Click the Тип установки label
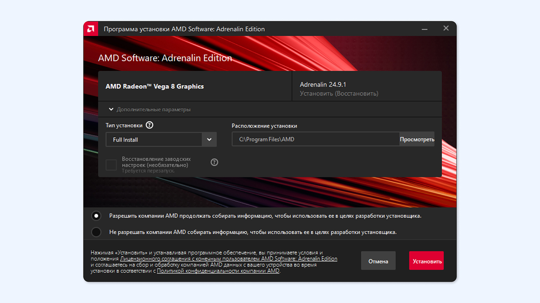 point(124,125)
